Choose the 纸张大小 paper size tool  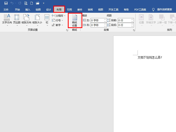[37, 19]
